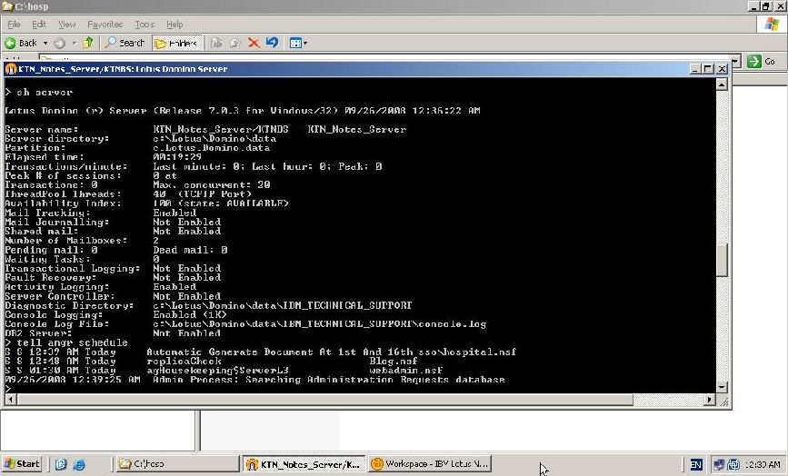Switch to KTN_Notes_Server taskbar button

[x=304, y=464]
